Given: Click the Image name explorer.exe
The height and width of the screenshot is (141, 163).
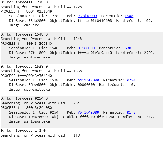Looking at the screenshot, I should click(x=37, y=57).
